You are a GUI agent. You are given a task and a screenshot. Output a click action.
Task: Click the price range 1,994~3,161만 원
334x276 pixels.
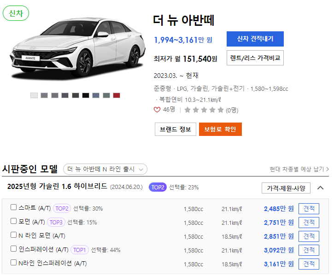(183, 40)
